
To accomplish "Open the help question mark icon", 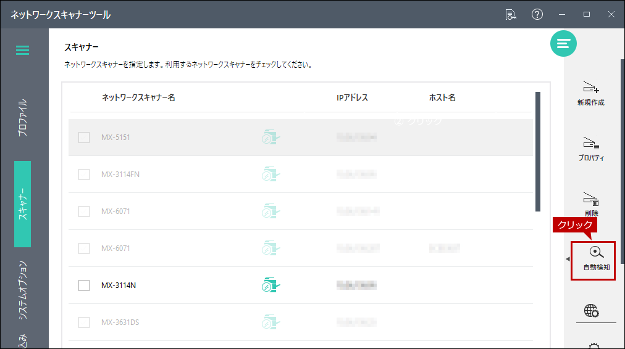I will pos(537,14).
